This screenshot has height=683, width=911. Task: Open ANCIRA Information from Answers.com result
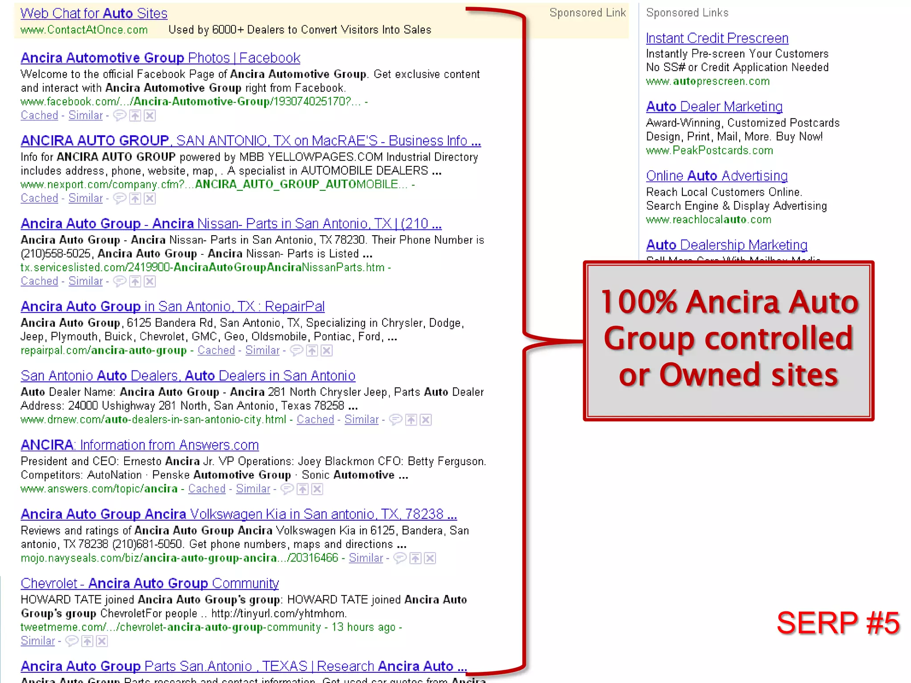(x=140, y=445)
